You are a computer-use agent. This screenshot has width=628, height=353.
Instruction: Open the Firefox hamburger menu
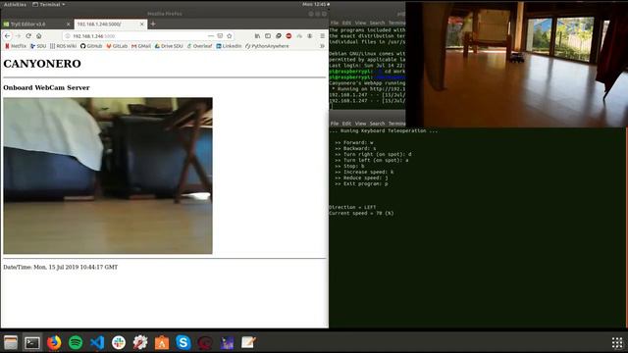[322, 36]
